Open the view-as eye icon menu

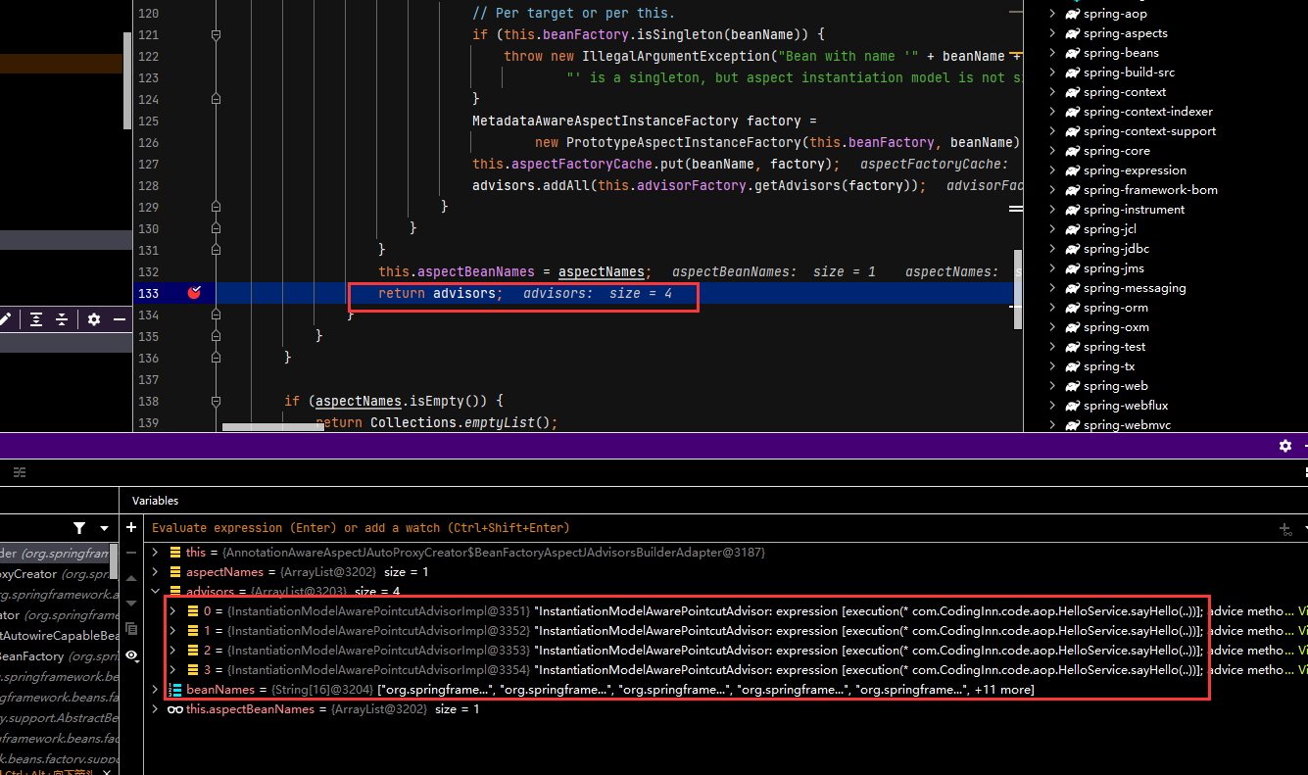pyautogui.click(x=131, y=655)
